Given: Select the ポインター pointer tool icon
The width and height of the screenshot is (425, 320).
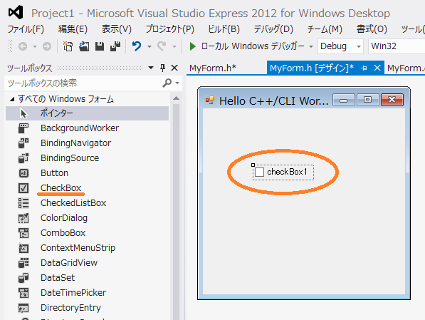Looking at the screenshot, I should click(x=24, y=113).
